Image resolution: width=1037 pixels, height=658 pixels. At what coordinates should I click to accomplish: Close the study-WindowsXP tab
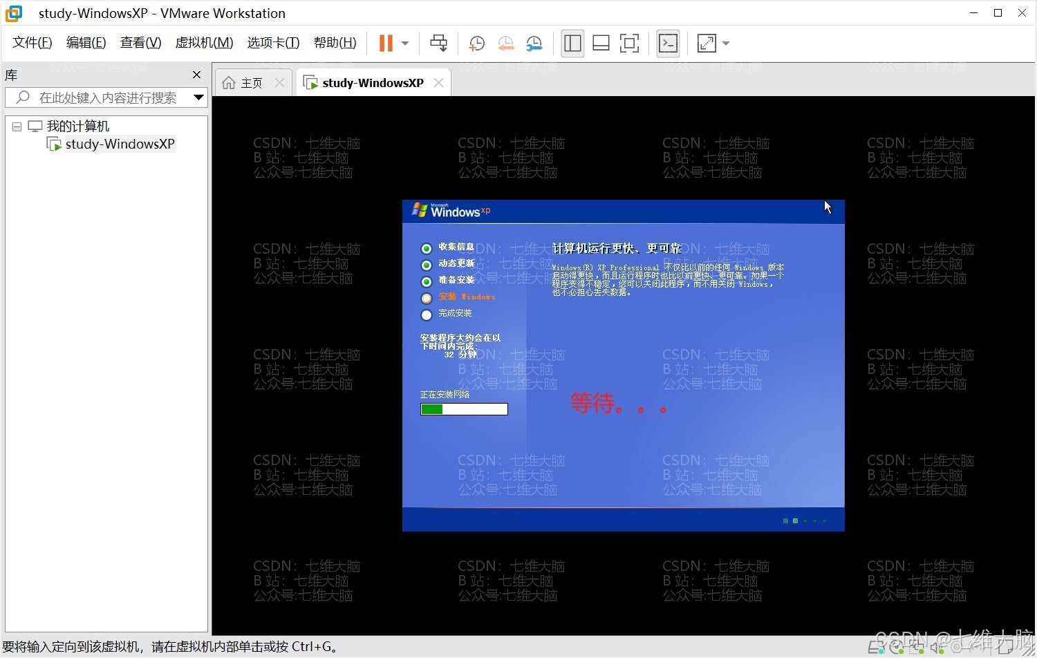coord(438,83)
